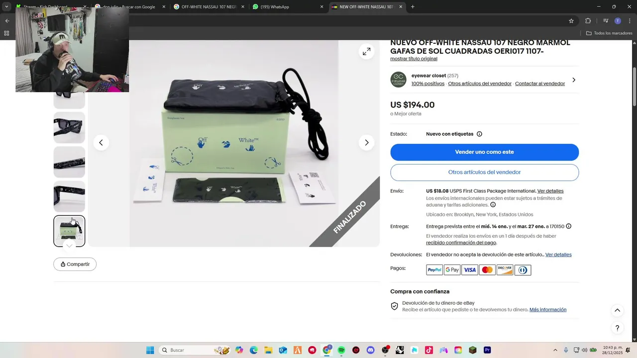This screenshot has width=637, height=358.
Task: Expand the product image to fullscreen
Action: [366, 52]
